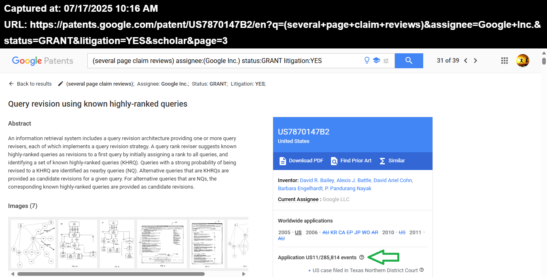This screenshot has height=277, width=547.
Task: Click the page vertical scrollbar thumb
Action: [544, 61]
